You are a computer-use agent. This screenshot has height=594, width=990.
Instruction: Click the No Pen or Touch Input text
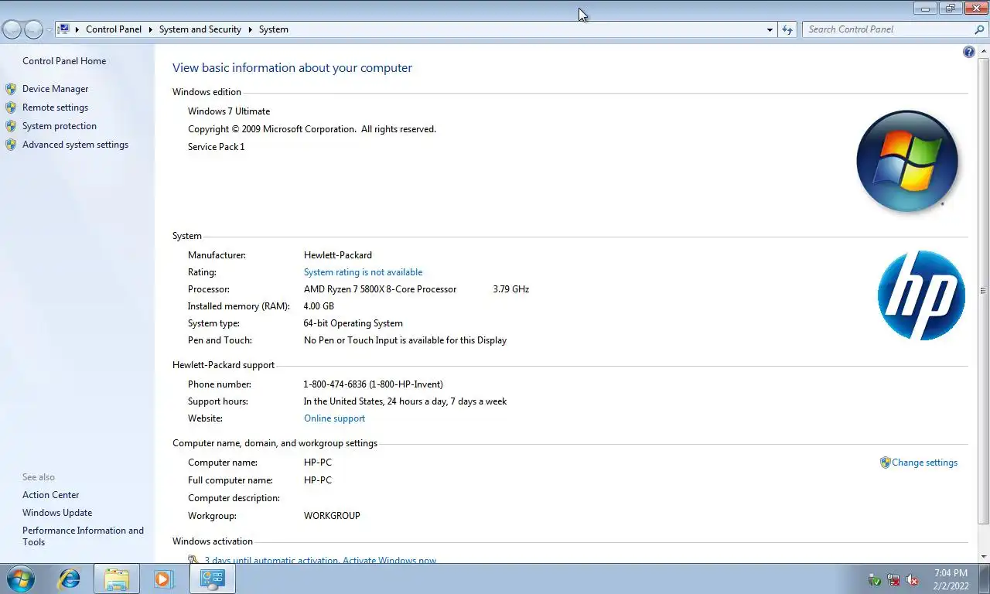tap(405, 340)
